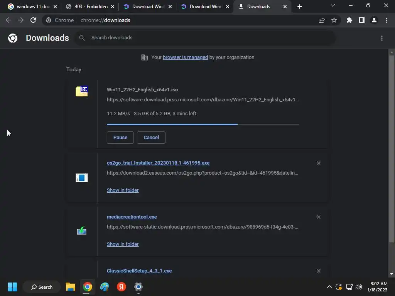Close the Downloads tab
Viewport: 395px width, 296px height.
(285, 7)
